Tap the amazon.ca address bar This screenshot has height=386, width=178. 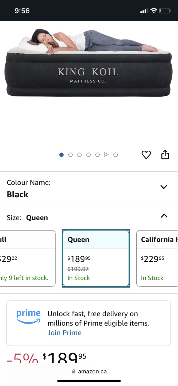click(x=89, y=372)
